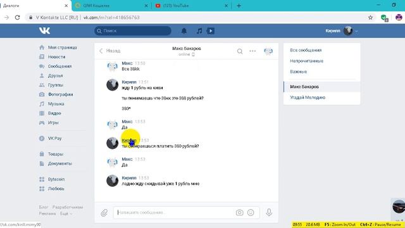Go to Новости in sidebar
Viewport: 405px width, 228px height.
56,57
